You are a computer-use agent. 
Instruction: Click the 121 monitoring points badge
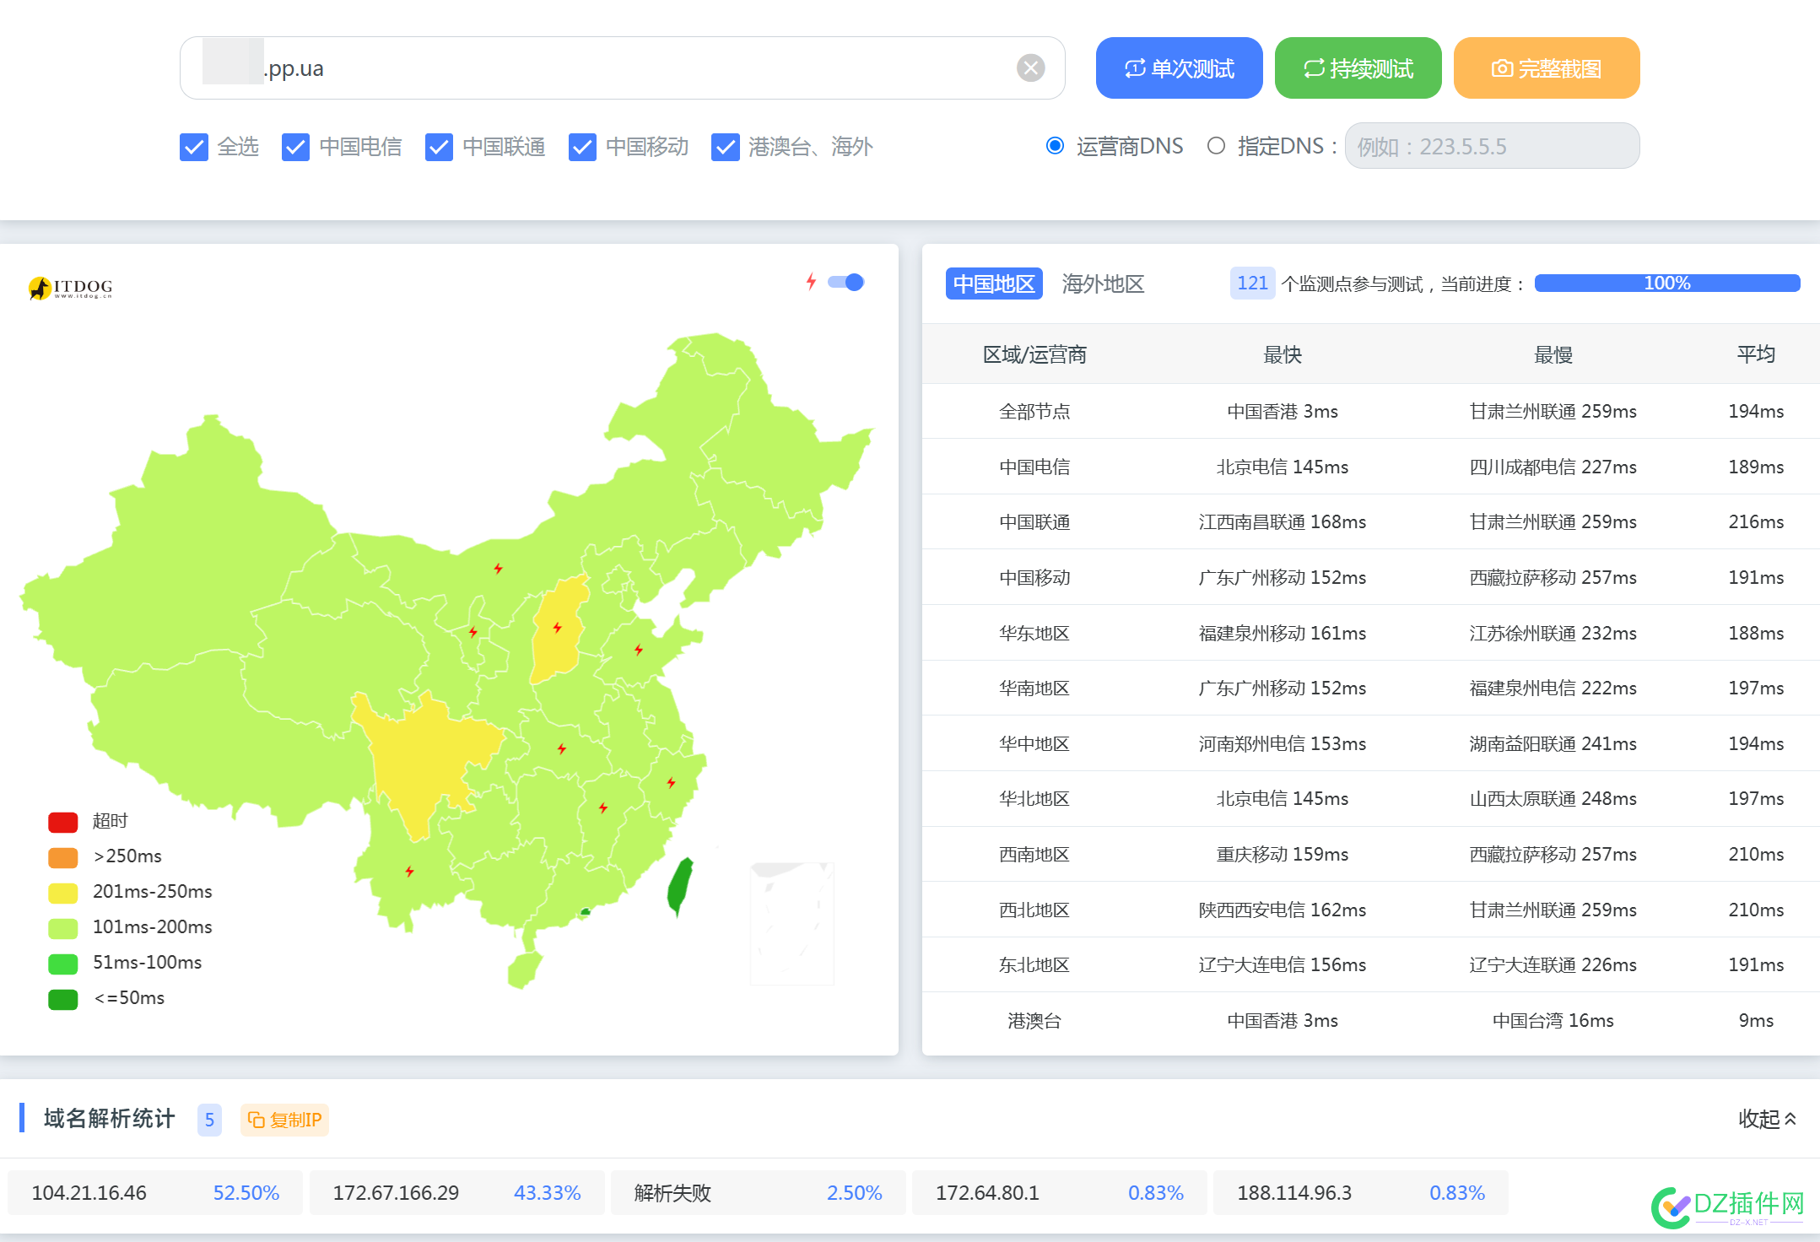(x=1252, y=283)
